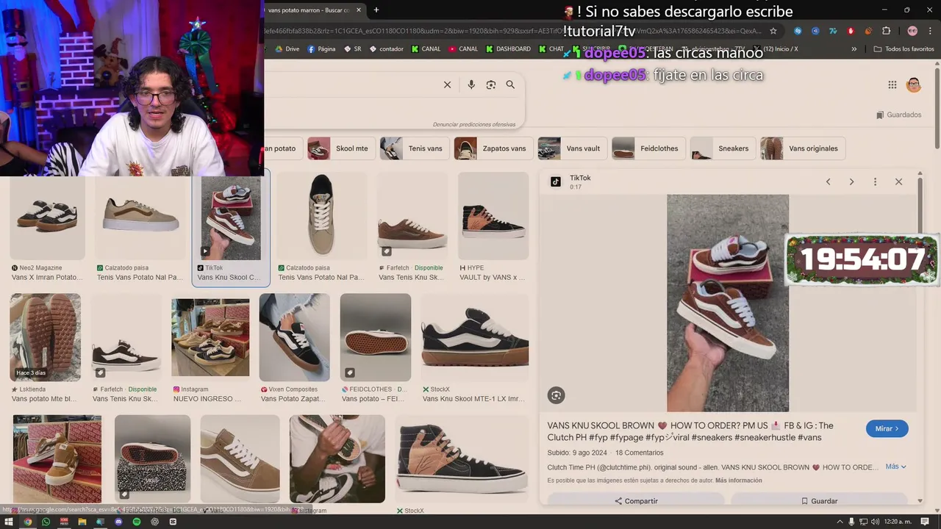Open Spotify from the taskbar
The width and height of the screenshot is (941, 529).
coord(137,522)
